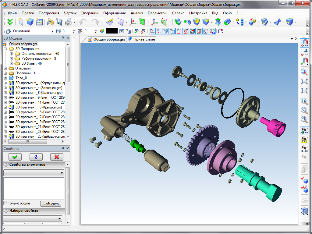Toggle object snap magnet icon at top right
312x234 pixels.
coord(304,42)
